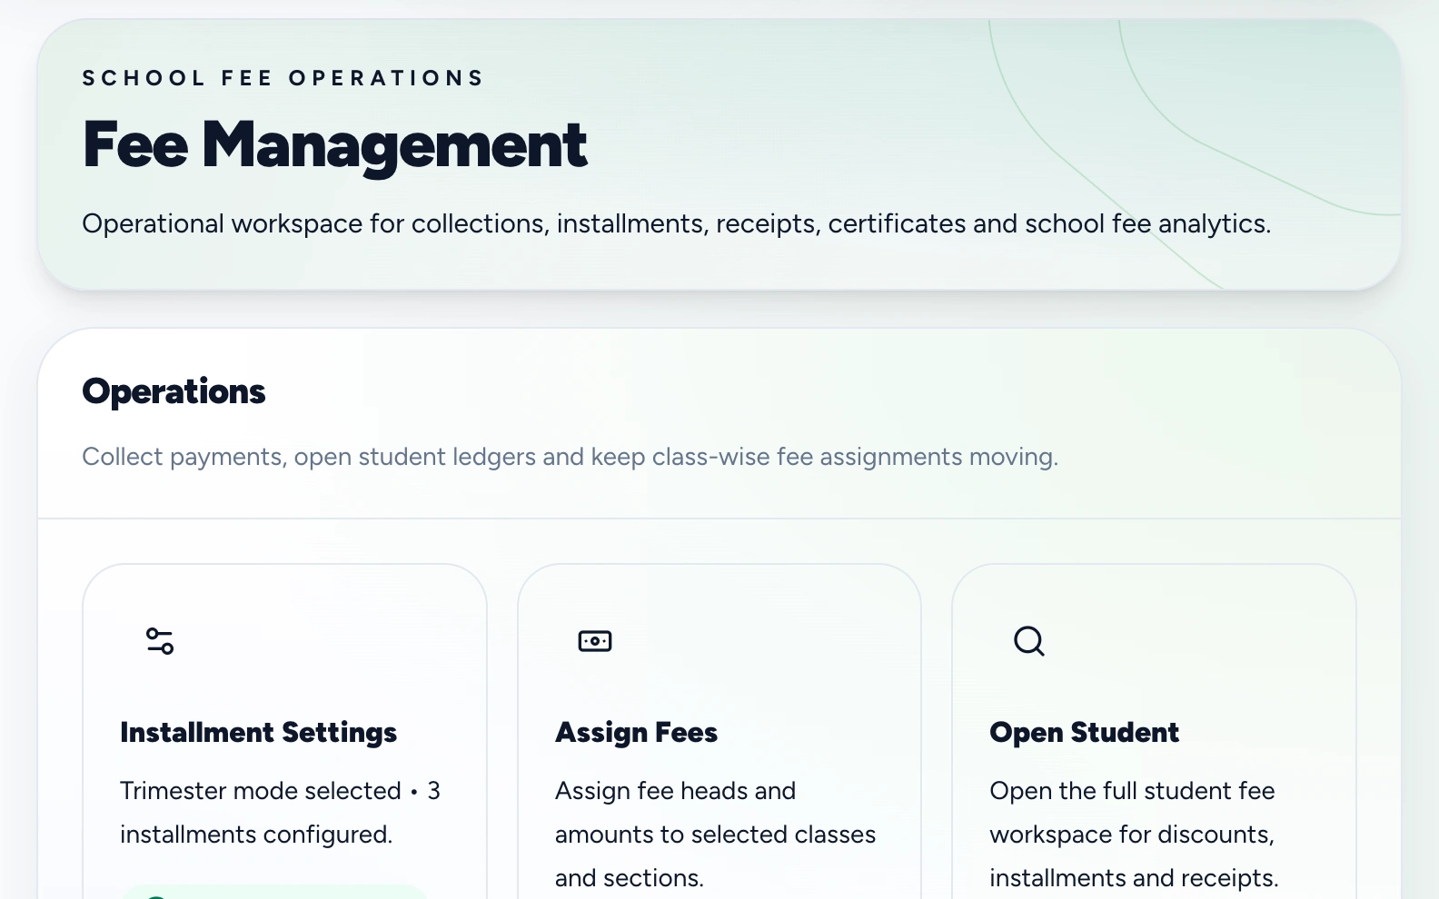Open the Open Student card title
The width and height of the screenshot is (1439, 899).
1085,733
